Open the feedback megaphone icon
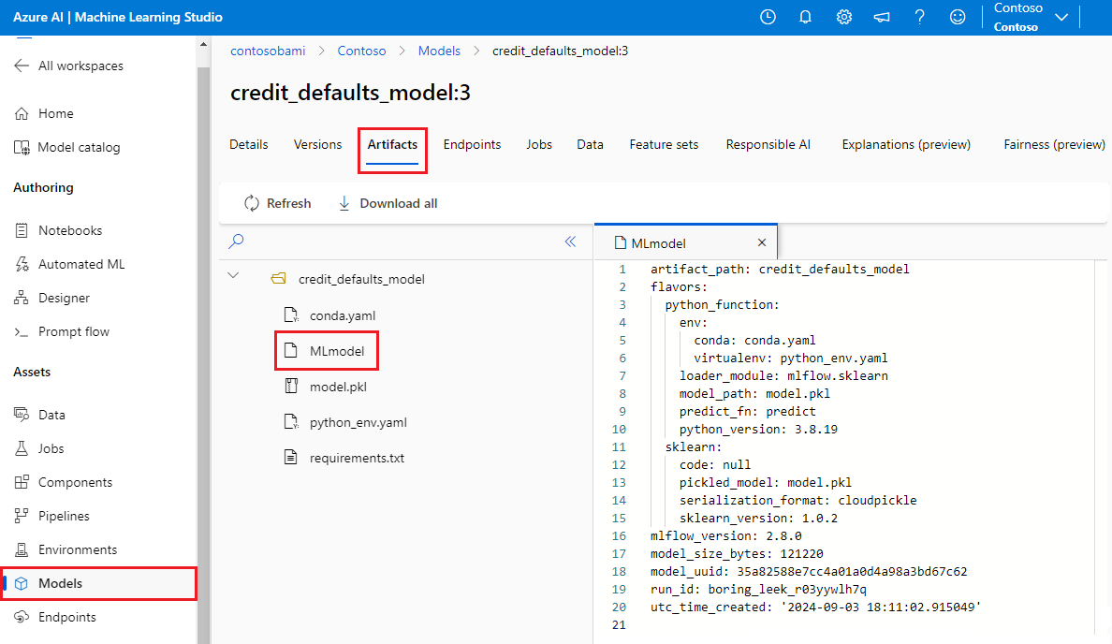The height and width of the screenshot is (644, 1112). coord(882,17)
